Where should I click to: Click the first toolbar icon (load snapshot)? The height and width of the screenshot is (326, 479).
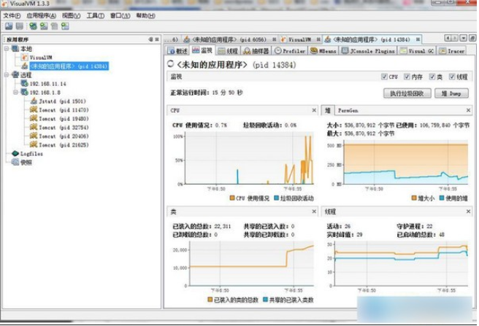(9, 26)
